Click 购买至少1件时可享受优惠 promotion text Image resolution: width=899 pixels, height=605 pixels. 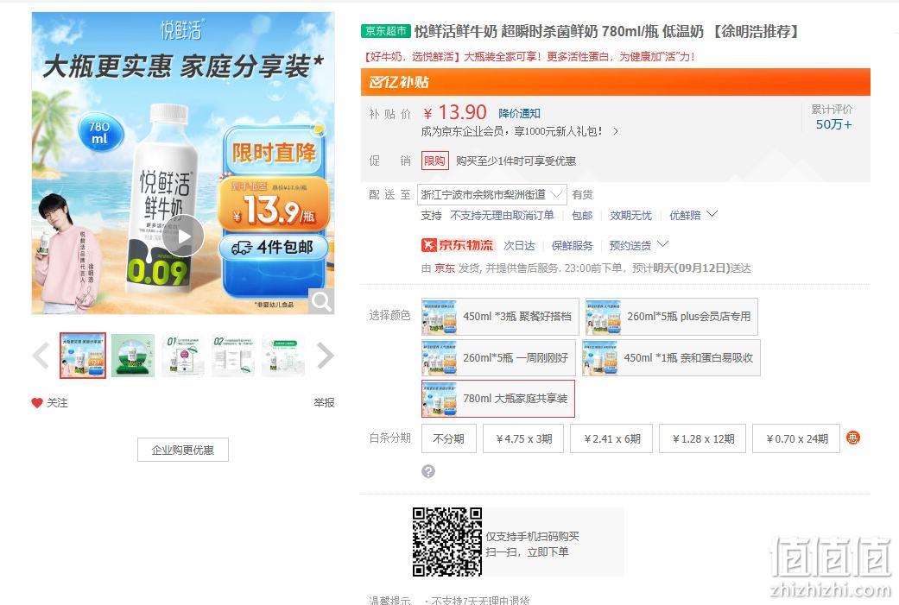[516, 161]
